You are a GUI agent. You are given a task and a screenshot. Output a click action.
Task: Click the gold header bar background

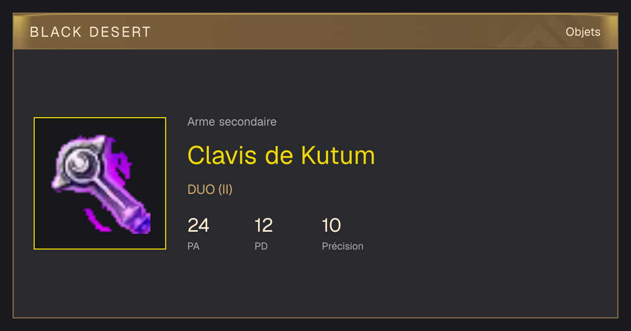pos(315,32)
